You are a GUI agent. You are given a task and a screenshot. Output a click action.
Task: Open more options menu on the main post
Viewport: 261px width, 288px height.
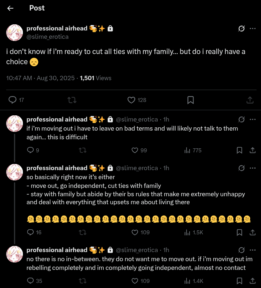coord(253,28)
